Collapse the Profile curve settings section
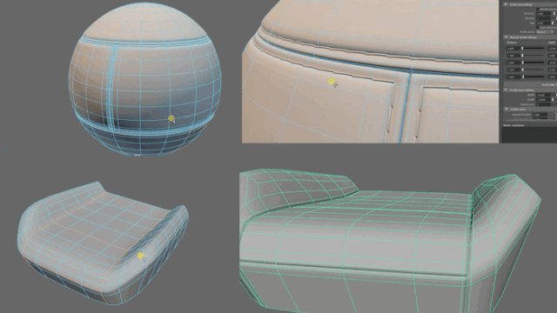The height and width of the screenshot is (313, 557). tap(506, 90)
